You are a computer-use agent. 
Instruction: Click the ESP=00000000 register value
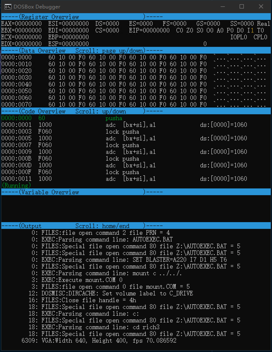[69, 44]
